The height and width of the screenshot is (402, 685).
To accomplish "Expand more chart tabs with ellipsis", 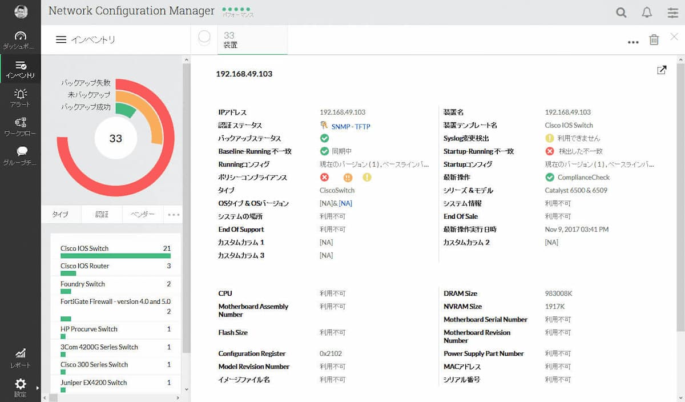I will click(174, 215).
